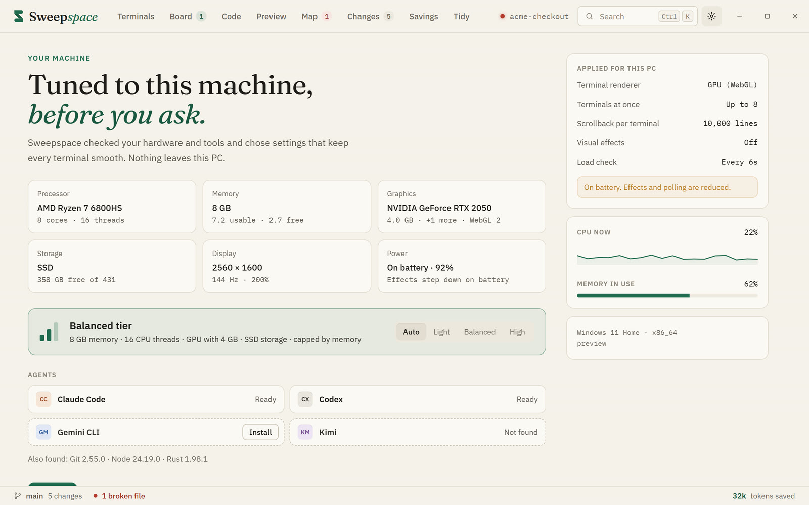The image size is (809, 505).
Task: Select the Kimi agent row
Action: click(x=418, y=432)
